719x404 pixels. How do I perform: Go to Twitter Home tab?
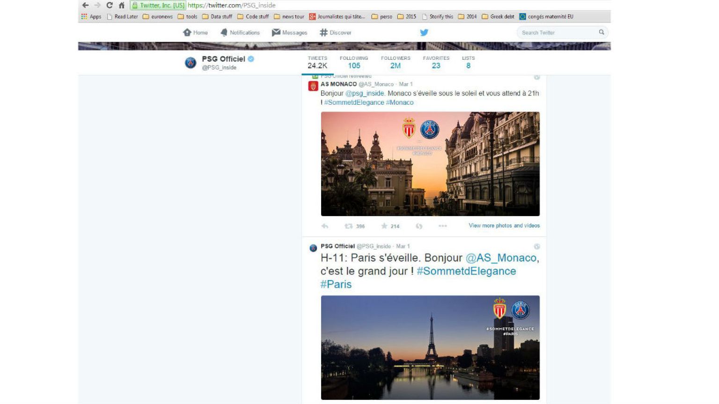tap(195, 32)
